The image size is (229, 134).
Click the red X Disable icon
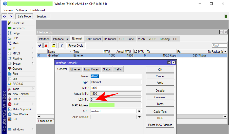(x=46, y=46)
